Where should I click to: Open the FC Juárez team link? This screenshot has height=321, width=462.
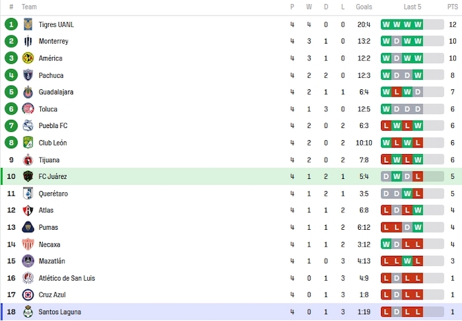52,177
